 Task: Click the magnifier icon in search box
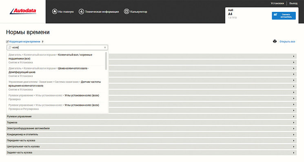[10, 47]
